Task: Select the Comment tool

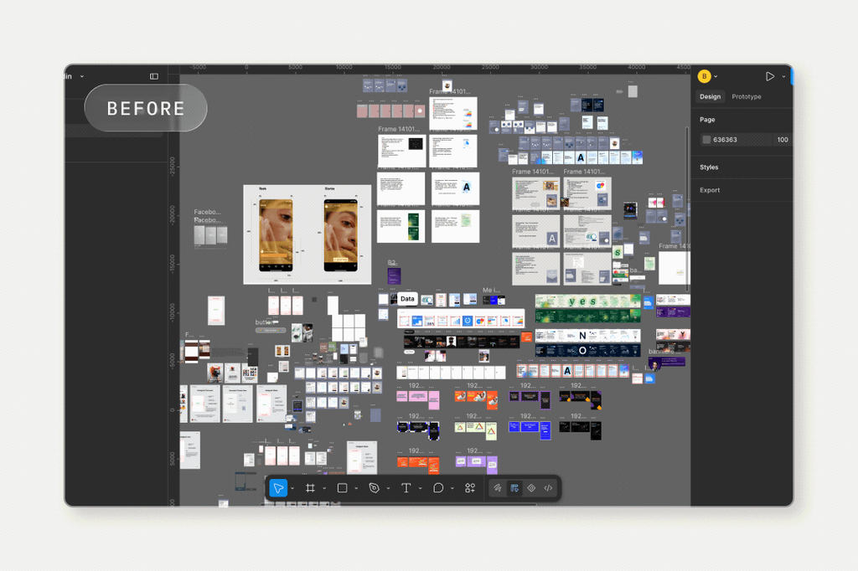Action: tap(438, 488)
